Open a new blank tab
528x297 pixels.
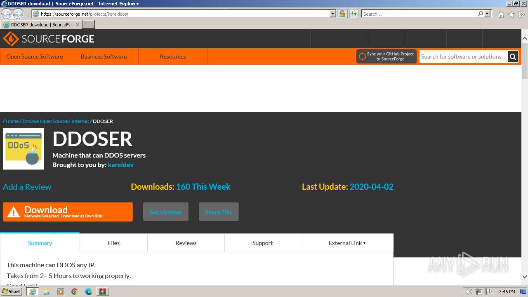click(89, 25)
